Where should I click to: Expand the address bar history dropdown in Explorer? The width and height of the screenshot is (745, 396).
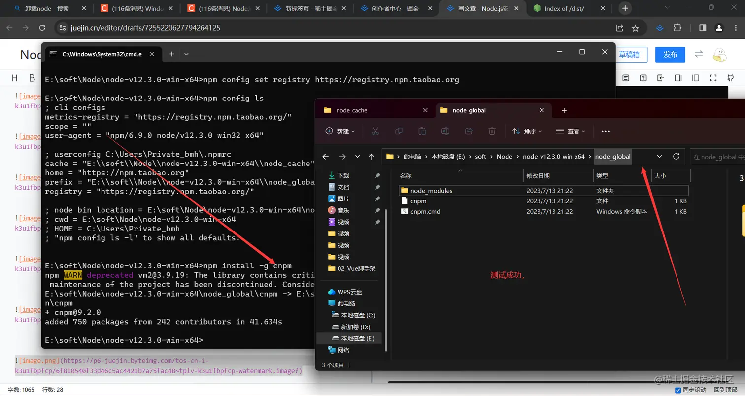coord(660,157)
